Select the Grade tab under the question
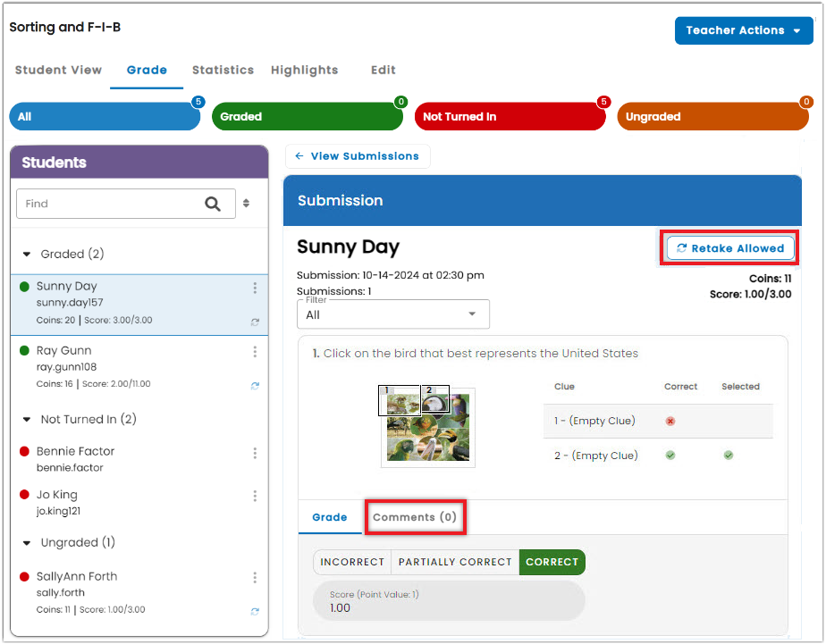The height and width of the screenshot is (644, 826). click(x=329, y=517)
